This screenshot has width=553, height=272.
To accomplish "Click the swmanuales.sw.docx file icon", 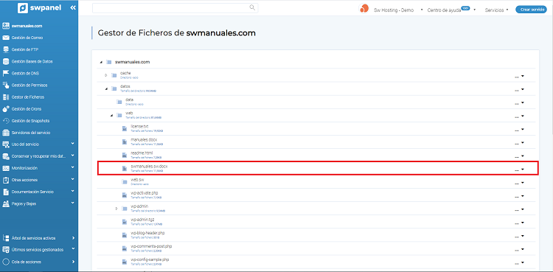I will [124, 169].
